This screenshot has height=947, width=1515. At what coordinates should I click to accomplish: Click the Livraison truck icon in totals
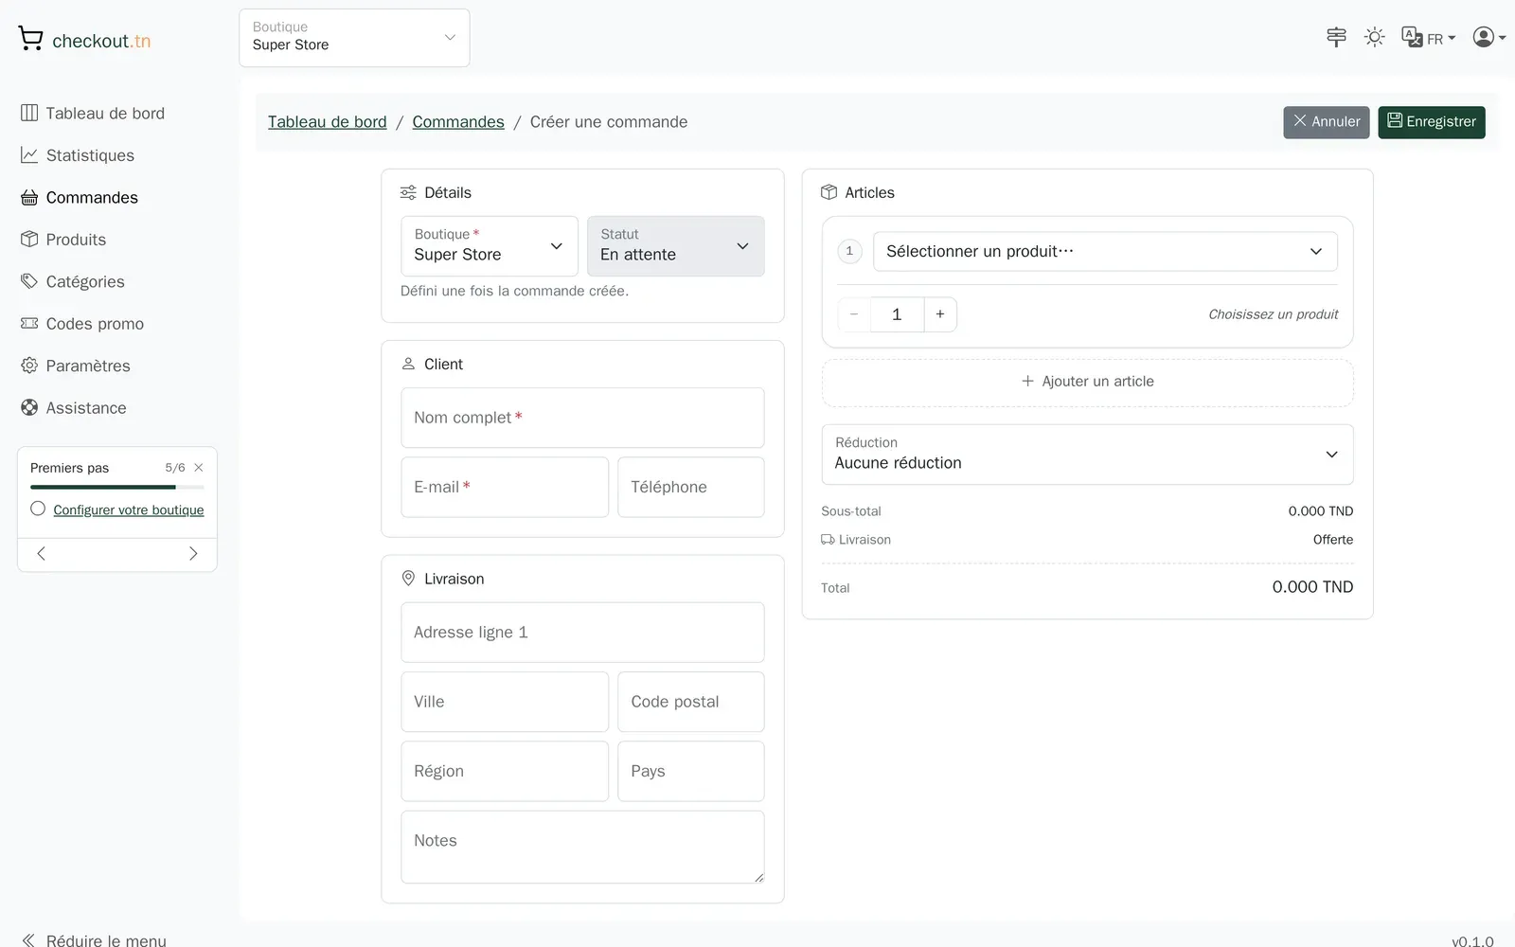click(x=828, y=540)
